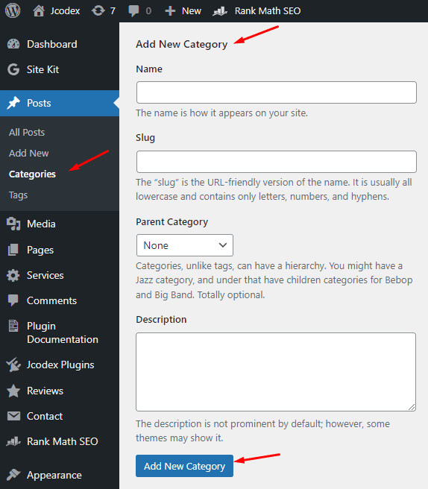Click the updates circular arrows icon
Viewport: 428px width, 489px height.
click(98, 10)
